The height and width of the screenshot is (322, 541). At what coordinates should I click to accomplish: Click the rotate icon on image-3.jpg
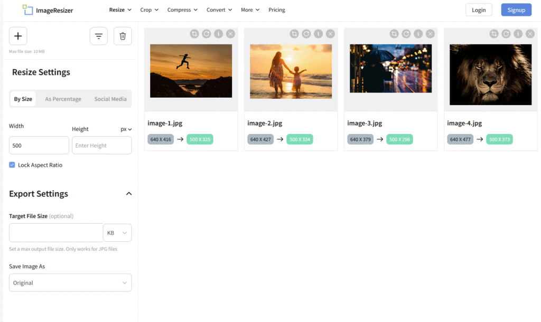click(x=406, y=33)
